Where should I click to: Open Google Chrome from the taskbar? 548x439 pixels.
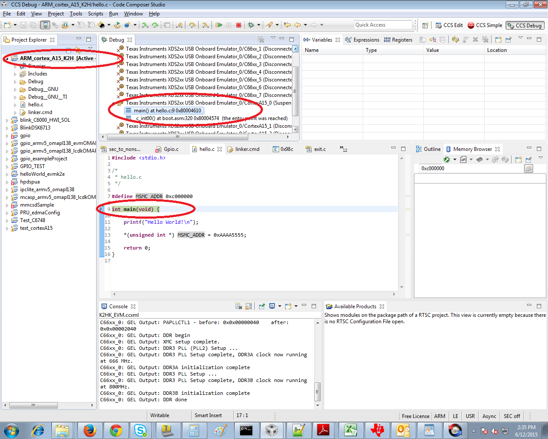click(116, 430)
